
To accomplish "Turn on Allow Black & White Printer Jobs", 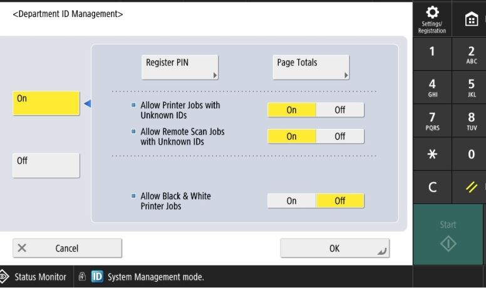I will pyautogui.click(x=291, y=201).
